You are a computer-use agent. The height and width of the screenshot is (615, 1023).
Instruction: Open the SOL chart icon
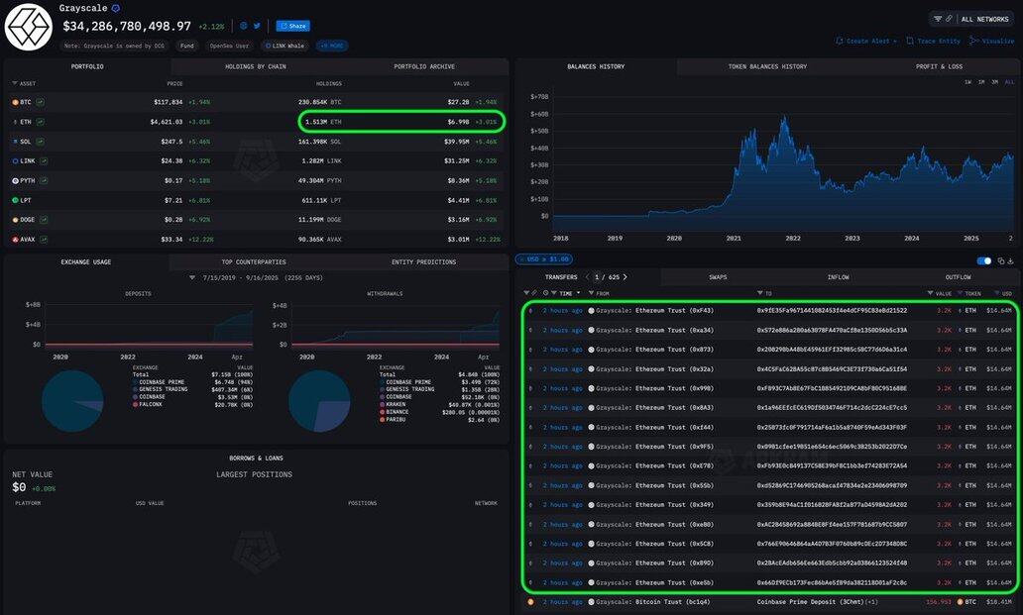click(41, 142)
